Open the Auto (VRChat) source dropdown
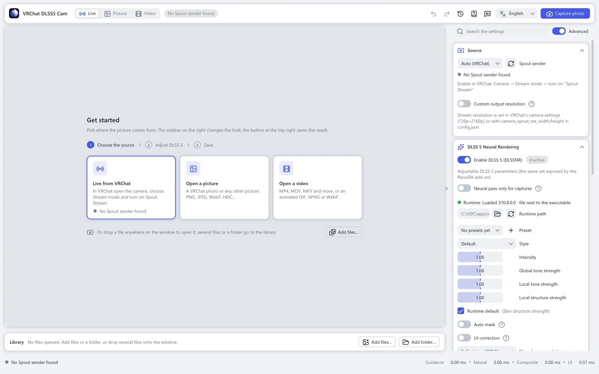Screen dimensions: 599x374 point(480,64)
